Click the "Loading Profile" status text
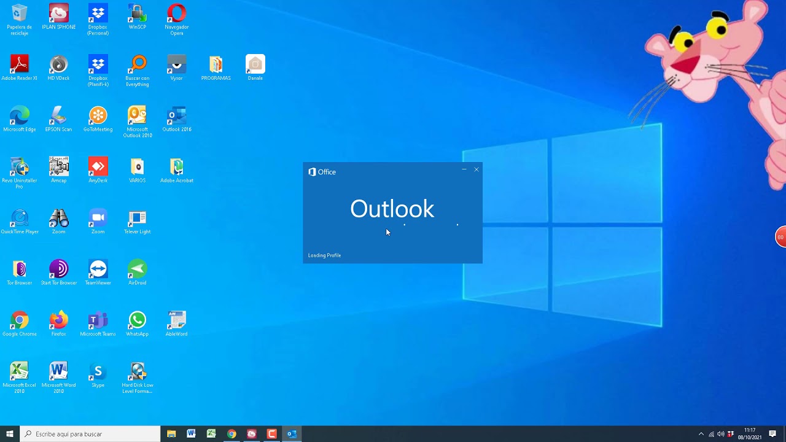The width and height of the screenshot is (786, 442). tap(324, 255)
